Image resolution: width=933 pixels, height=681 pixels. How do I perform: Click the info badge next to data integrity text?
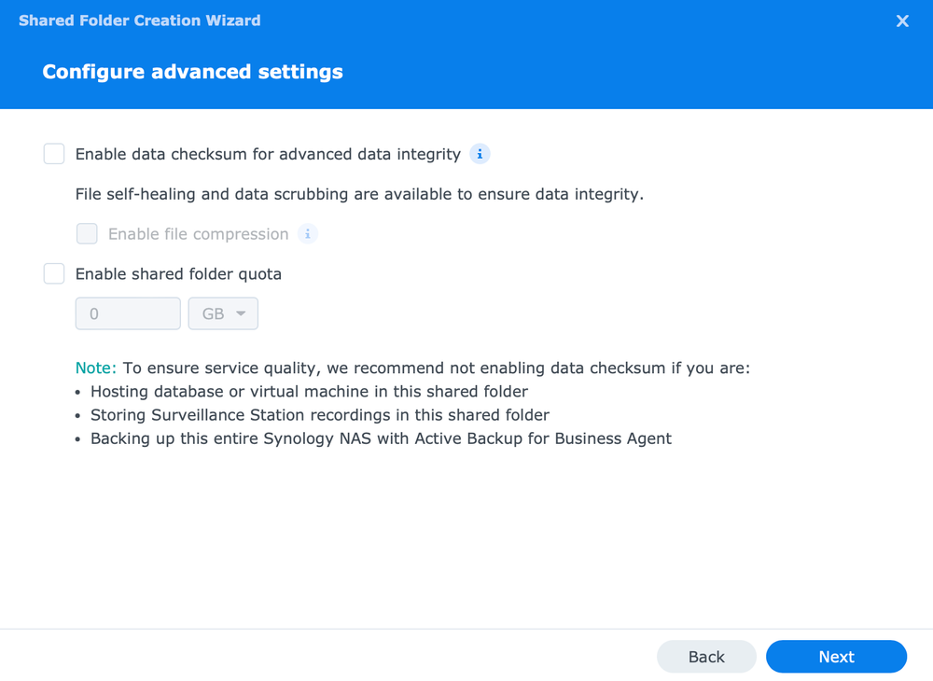coord(480,154)
